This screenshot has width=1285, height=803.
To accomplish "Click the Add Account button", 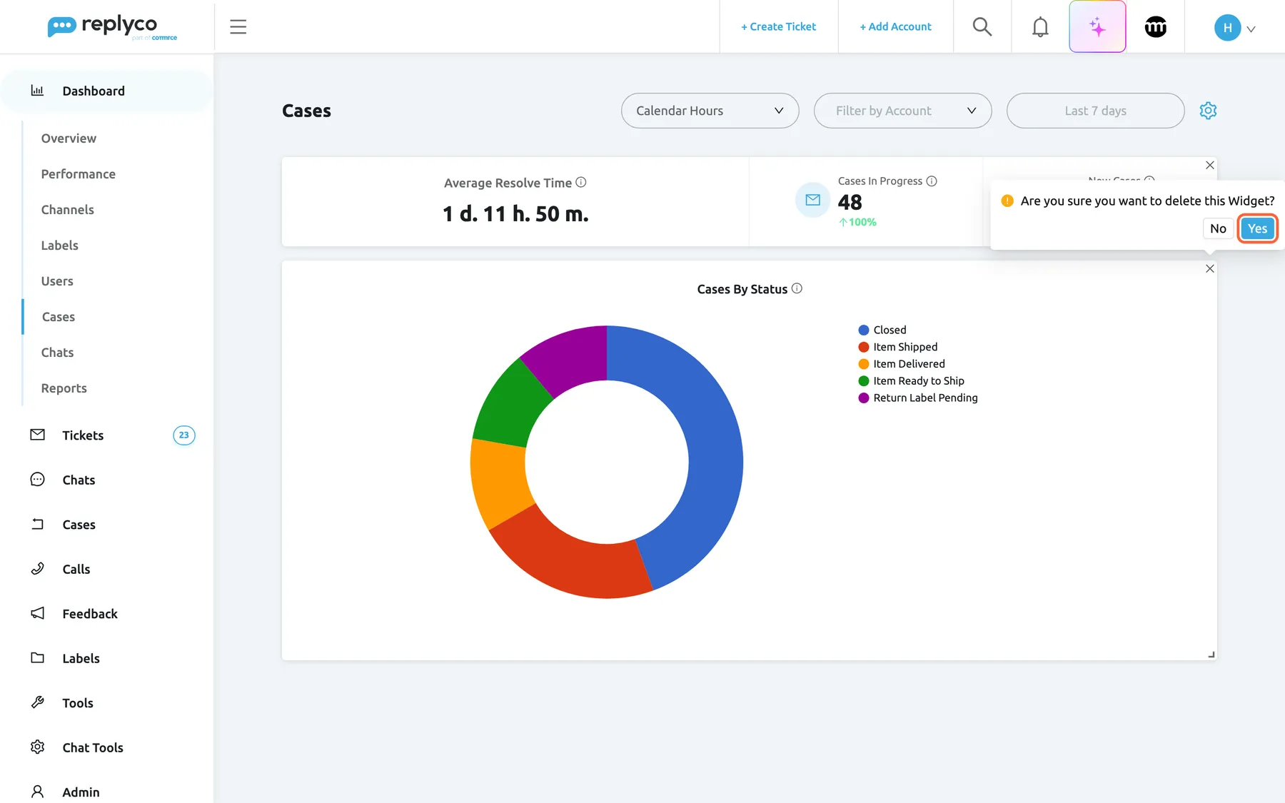I will pyautogui.click(x=895, y=26).
